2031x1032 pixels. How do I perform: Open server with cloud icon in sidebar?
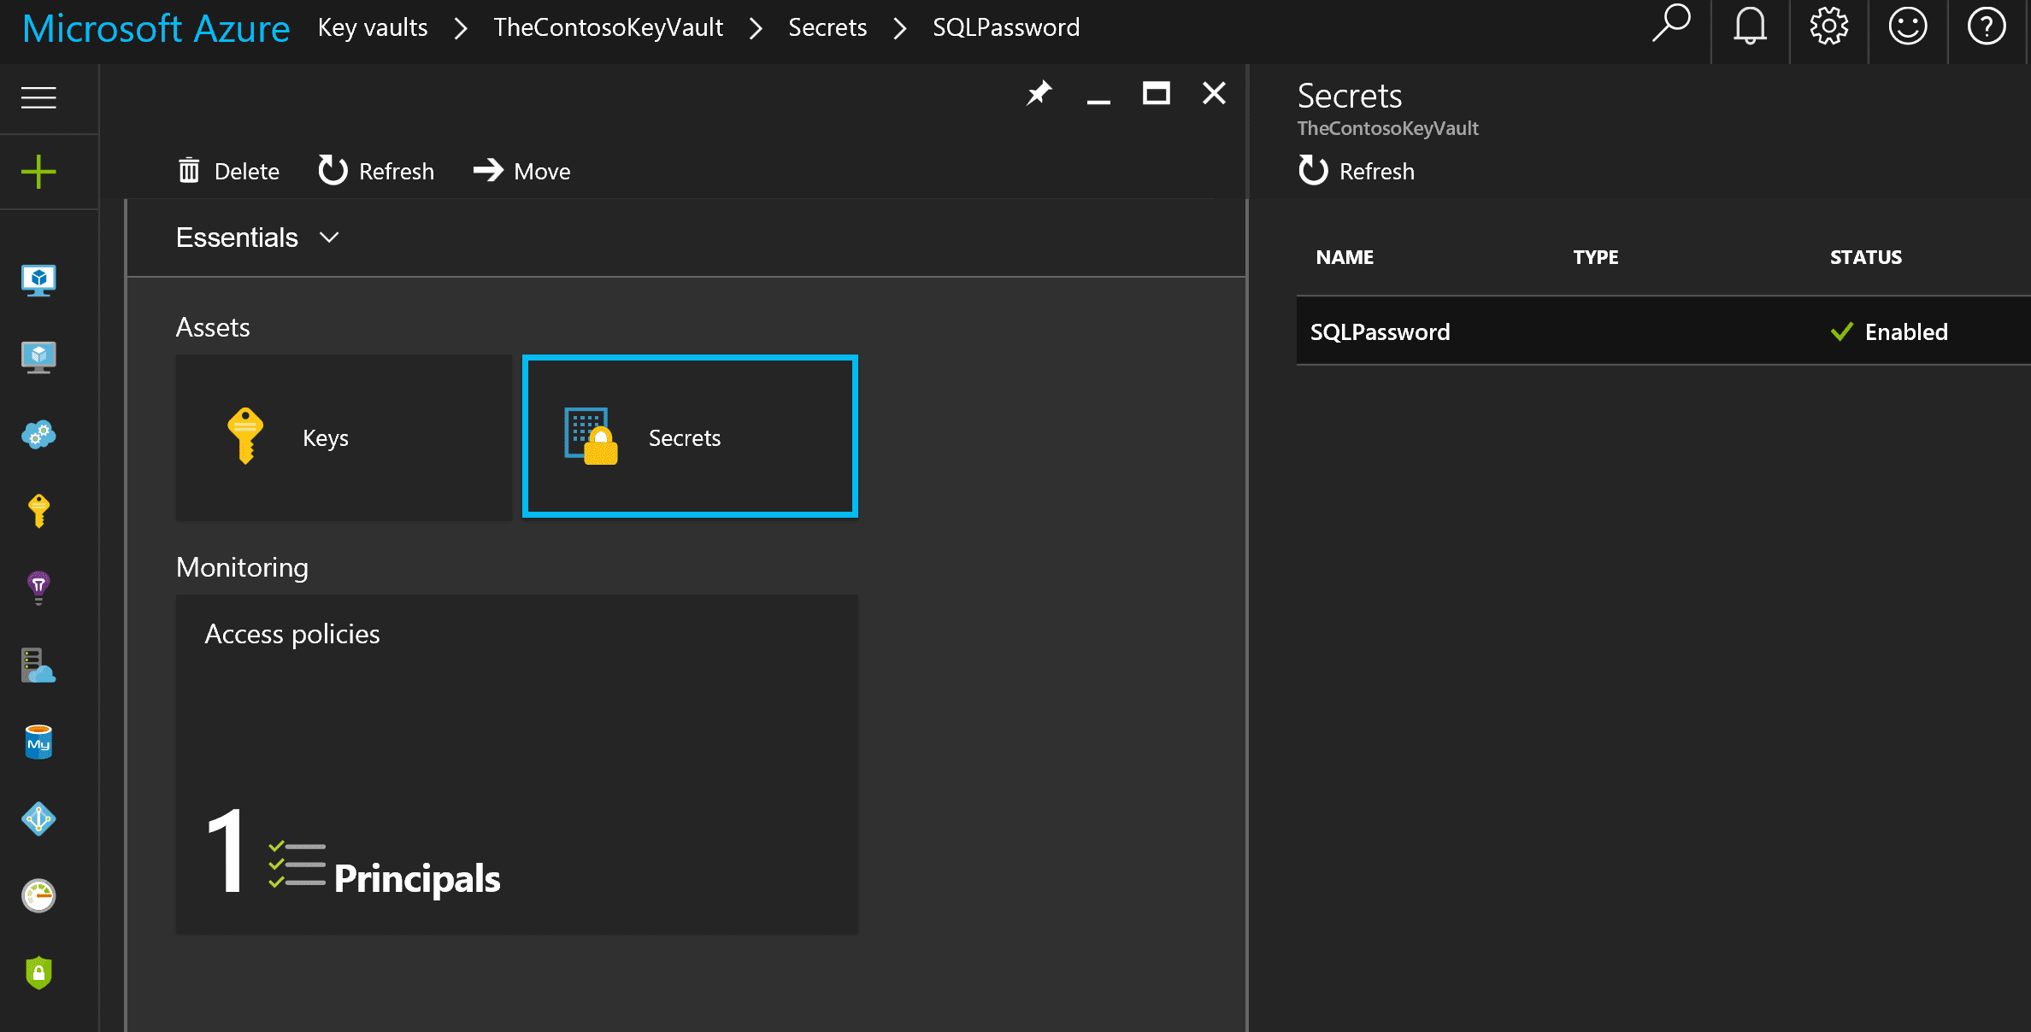38,665
